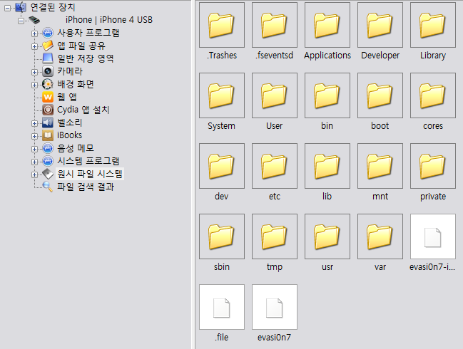The height and width of the screenshot is (349, 463).
Task: Select 벨소리 in the tree
Action: pos(70,123)
